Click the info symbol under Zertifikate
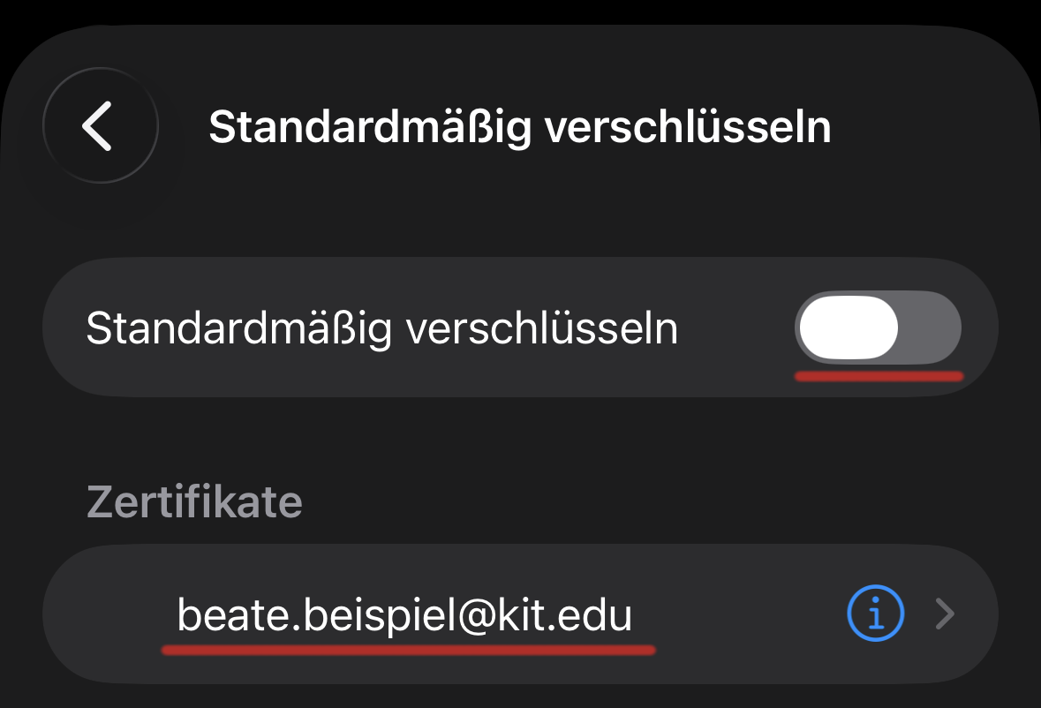 [x=875, y=614]
